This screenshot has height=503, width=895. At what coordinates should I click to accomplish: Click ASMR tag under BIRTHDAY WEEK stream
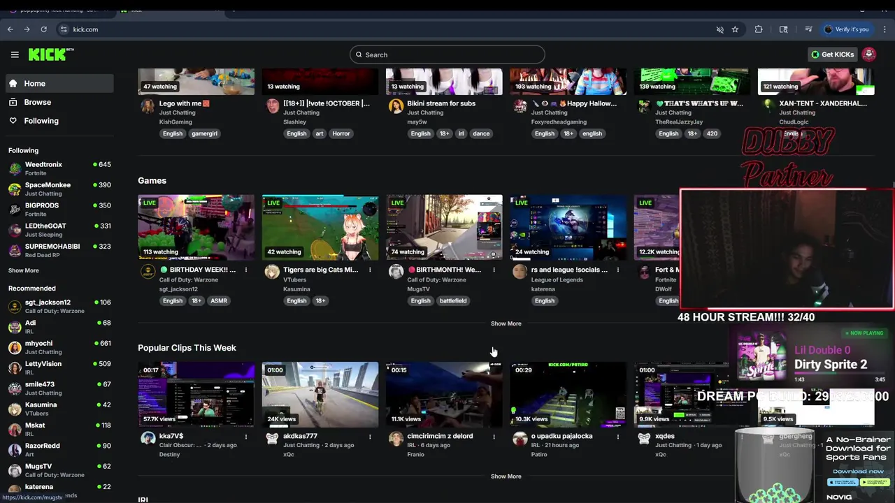click(219, 300)
